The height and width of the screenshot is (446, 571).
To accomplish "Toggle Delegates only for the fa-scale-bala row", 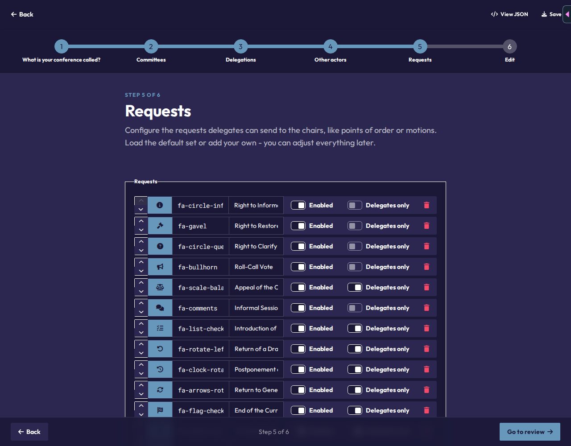I will pos(355,287).
